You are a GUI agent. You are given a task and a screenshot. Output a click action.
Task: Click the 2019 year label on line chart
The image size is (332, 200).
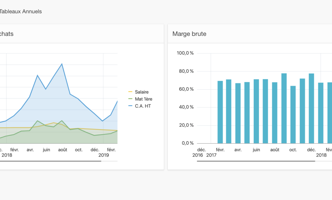104,155
